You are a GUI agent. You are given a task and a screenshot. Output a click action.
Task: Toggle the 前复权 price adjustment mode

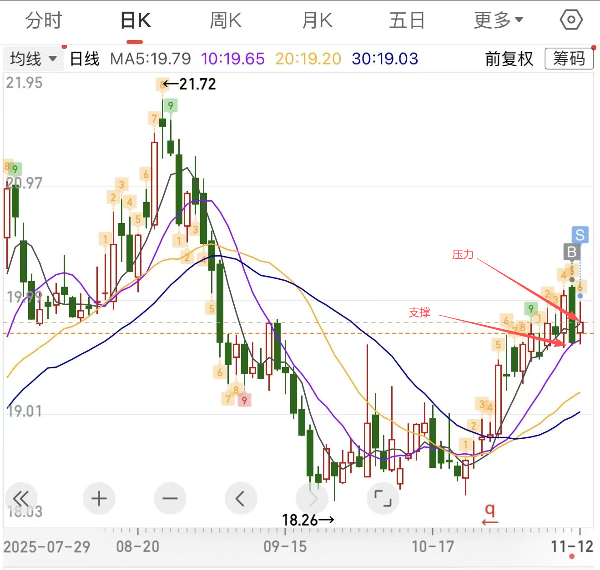pyautogui.click(x=509, y=59)
